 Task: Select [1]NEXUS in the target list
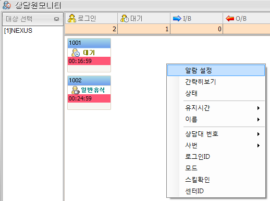tap(18, 31)
